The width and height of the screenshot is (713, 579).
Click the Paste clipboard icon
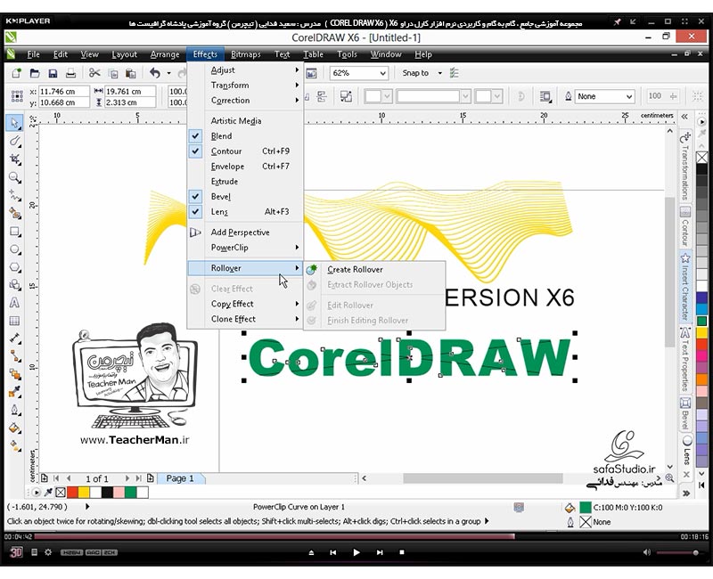[130, 73]
